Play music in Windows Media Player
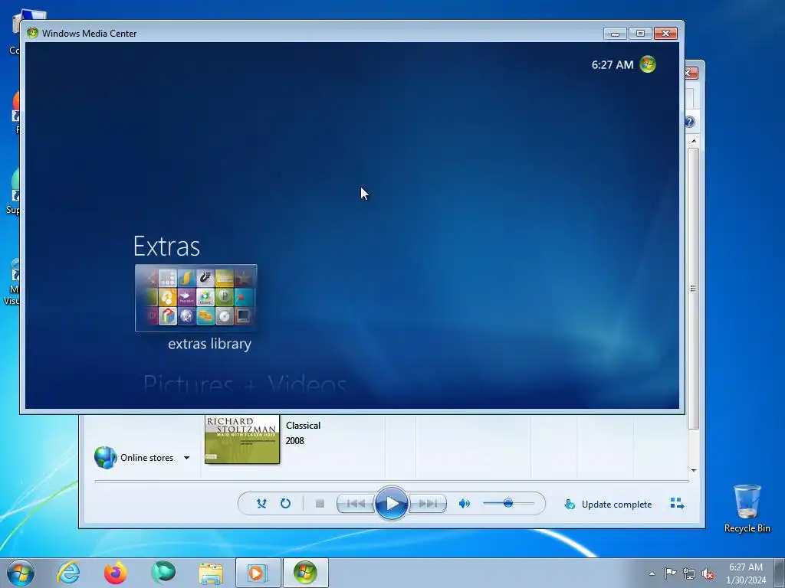Image resolution: width=785 pixels, height=588 pixels. pos(392,504)
